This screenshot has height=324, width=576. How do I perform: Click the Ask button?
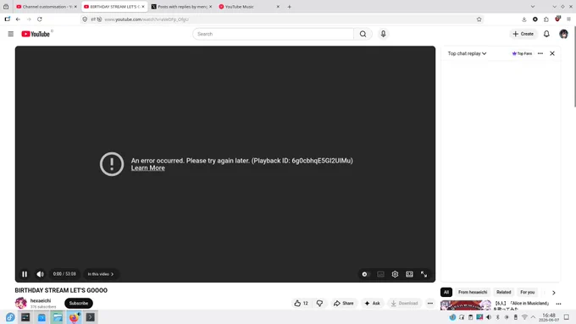[372, 303]
